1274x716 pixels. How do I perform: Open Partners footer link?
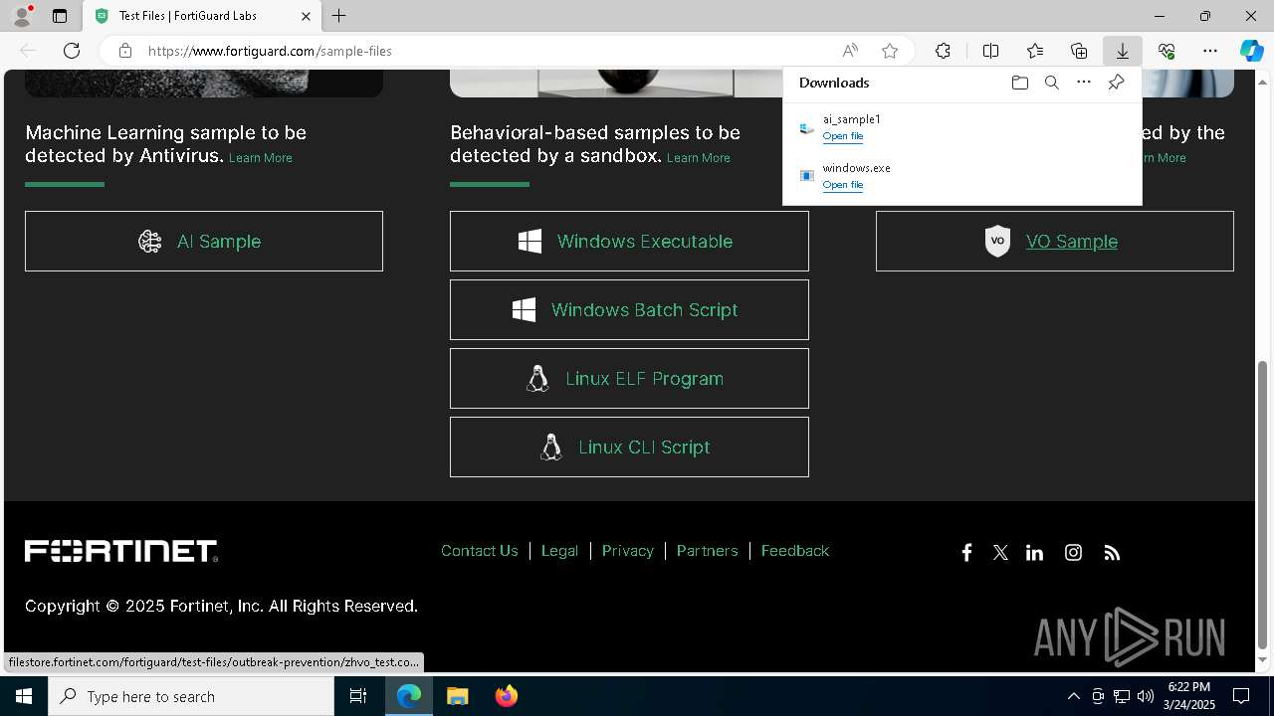click(x=707, y=551)
